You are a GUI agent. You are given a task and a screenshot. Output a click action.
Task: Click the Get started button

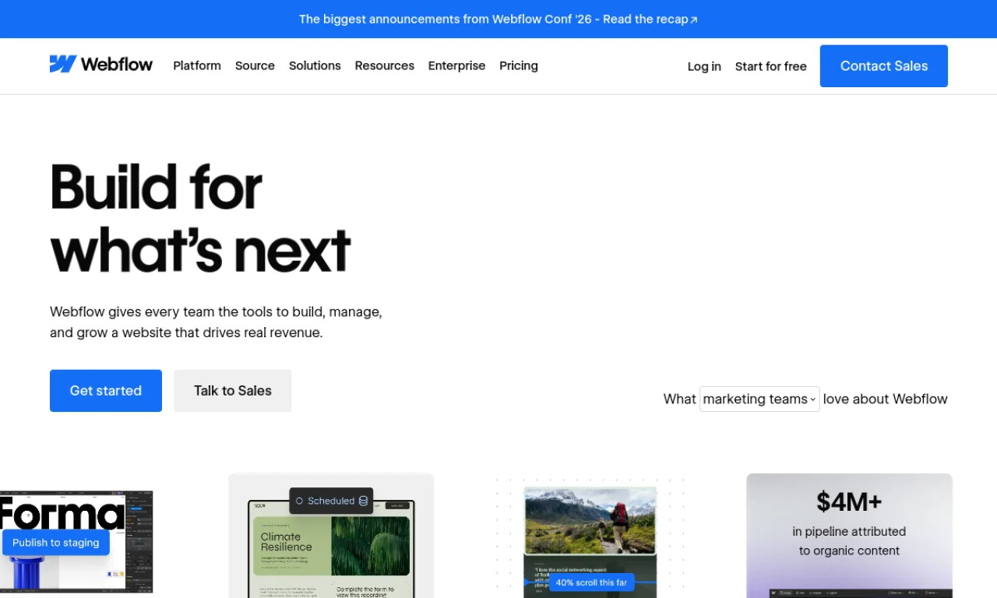pyautogui.click(x=106, y=391)
